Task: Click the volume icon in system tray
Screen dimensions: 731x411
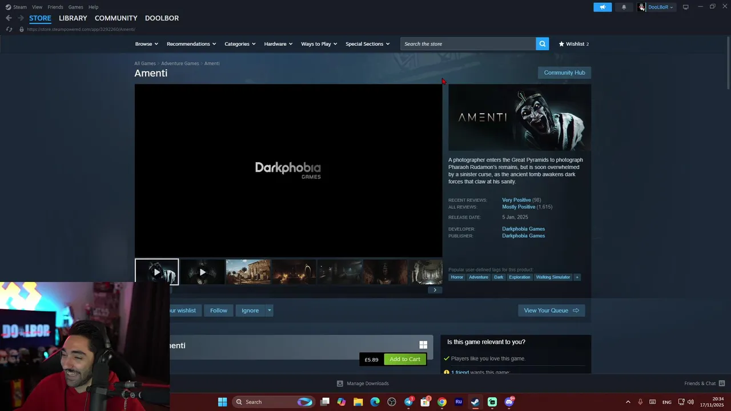Action: tap(692, 402)
